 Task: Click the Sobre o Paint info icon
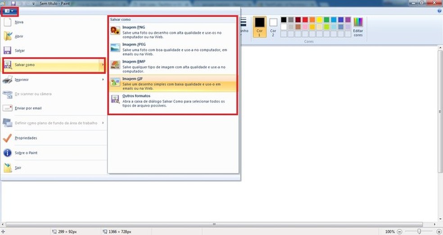coord(7,153)
